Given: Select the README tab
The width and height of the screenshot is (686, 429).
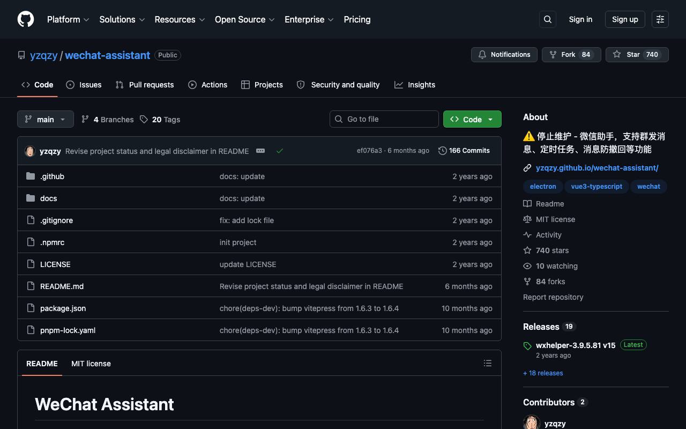Looking at the screenshot, I should tap(42, 364).
